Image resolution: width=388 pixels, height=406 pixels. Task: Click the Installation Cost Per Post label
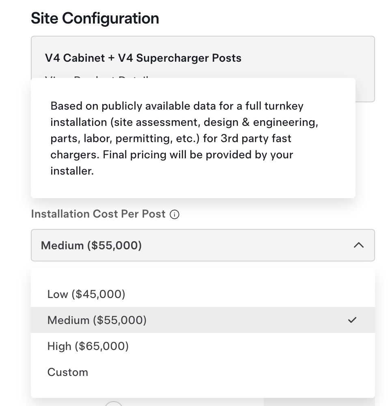click(98, 214)
